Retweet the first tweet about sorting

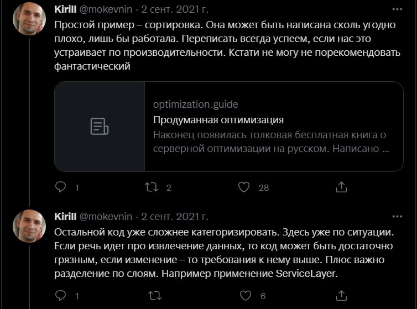pyautogui.click(x=151, y=187)
